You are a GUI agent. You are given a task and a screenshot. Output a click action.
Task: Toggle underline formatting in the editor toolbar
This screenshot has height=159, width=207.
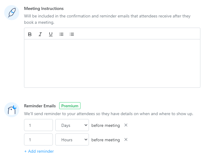click(x=51, y=34)
